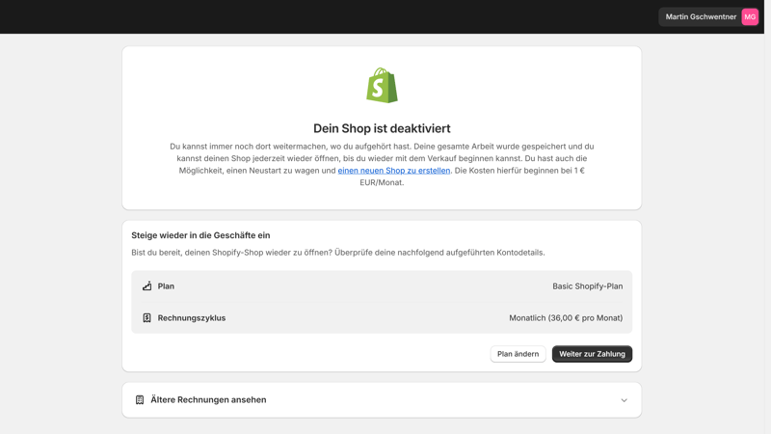The image size is (771, 434).
Task: Click the pink MG avatar icon
Action: [x=750, y=16]
